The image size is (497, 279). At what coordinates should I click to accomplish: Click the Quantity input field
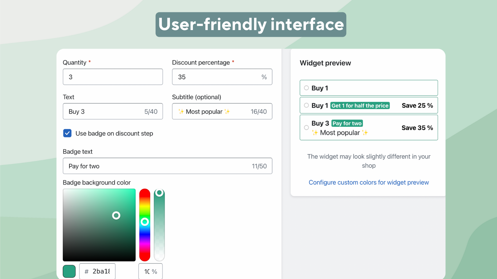(x=113, y=77)
